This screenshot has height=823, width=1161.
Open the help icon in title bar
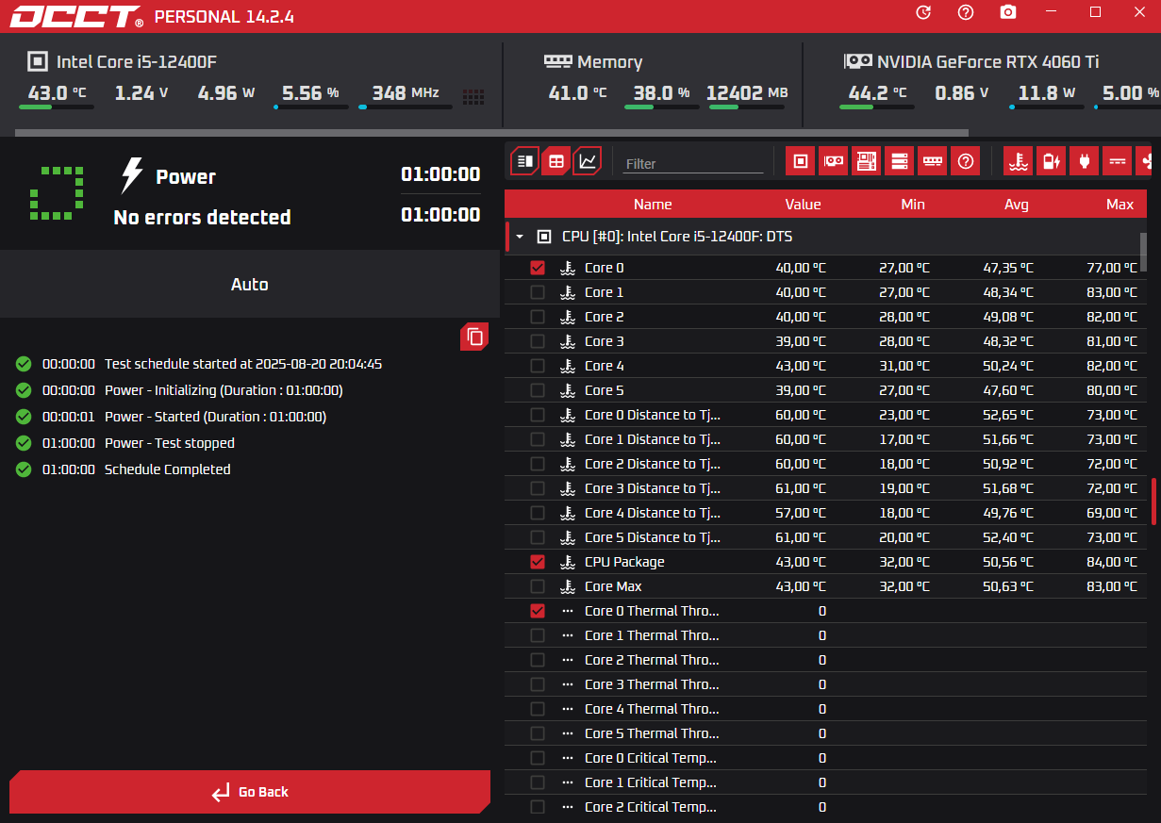coord(966,12)
